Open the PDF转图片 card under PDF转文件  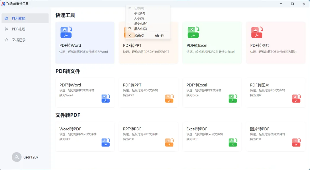[276, 92]
